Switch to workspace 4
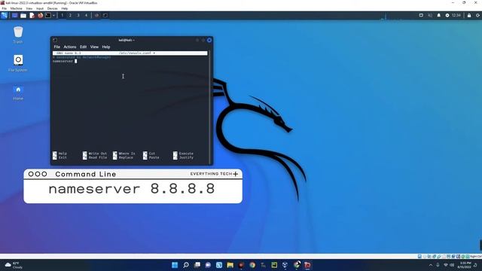Screen dimensions: 482x271 coord(86,15)
